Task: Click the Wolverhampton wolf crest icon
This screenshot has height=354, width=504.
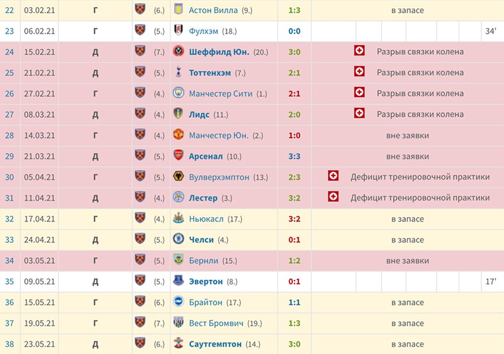Action: 179,176
